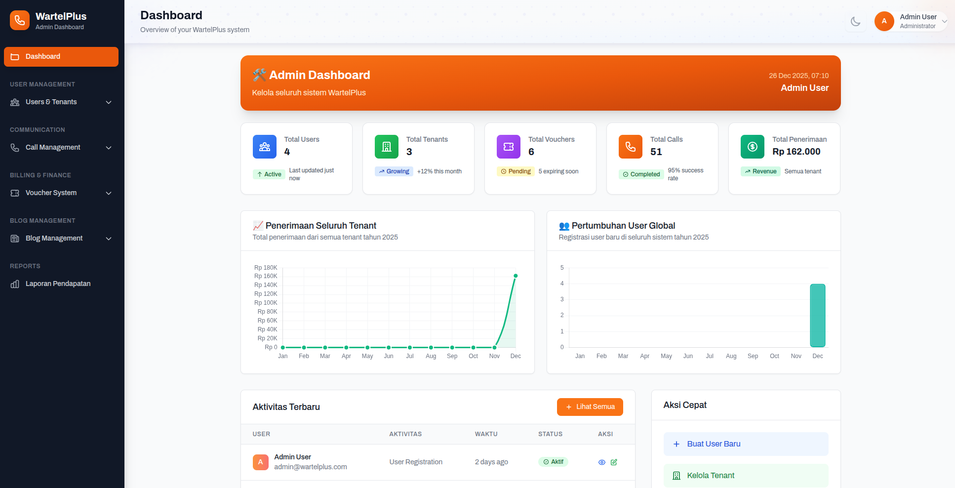This screenshot has width=955, height=488.
Task: Select the Blog Management icon
Action: [14, 238]
